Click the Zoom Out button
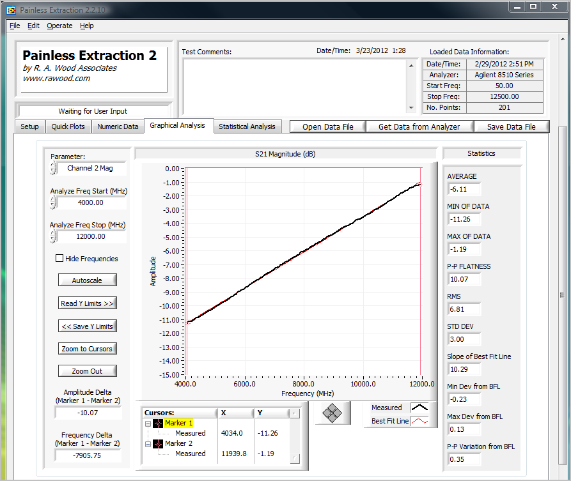This screenshot has width=571, height=481. point(88,371)
